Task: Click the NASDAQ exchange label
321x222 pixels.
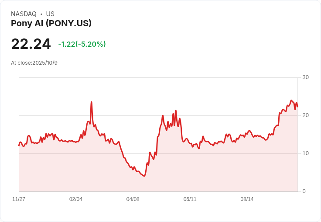Action: tap(24, 14)
